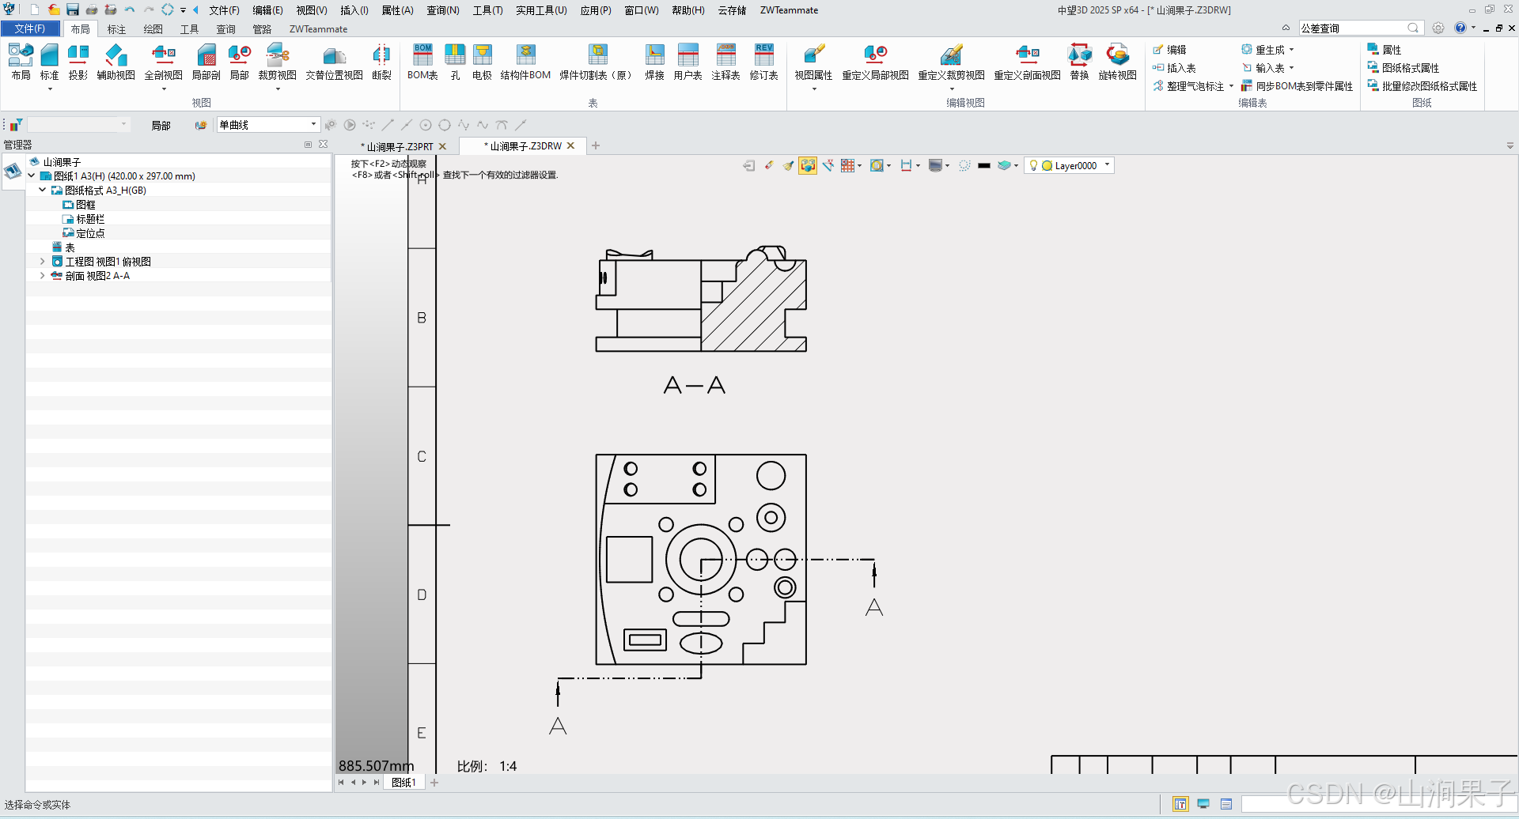
Task: Click the 整理气泡标注 button
Action: [x=1188, y=86]
